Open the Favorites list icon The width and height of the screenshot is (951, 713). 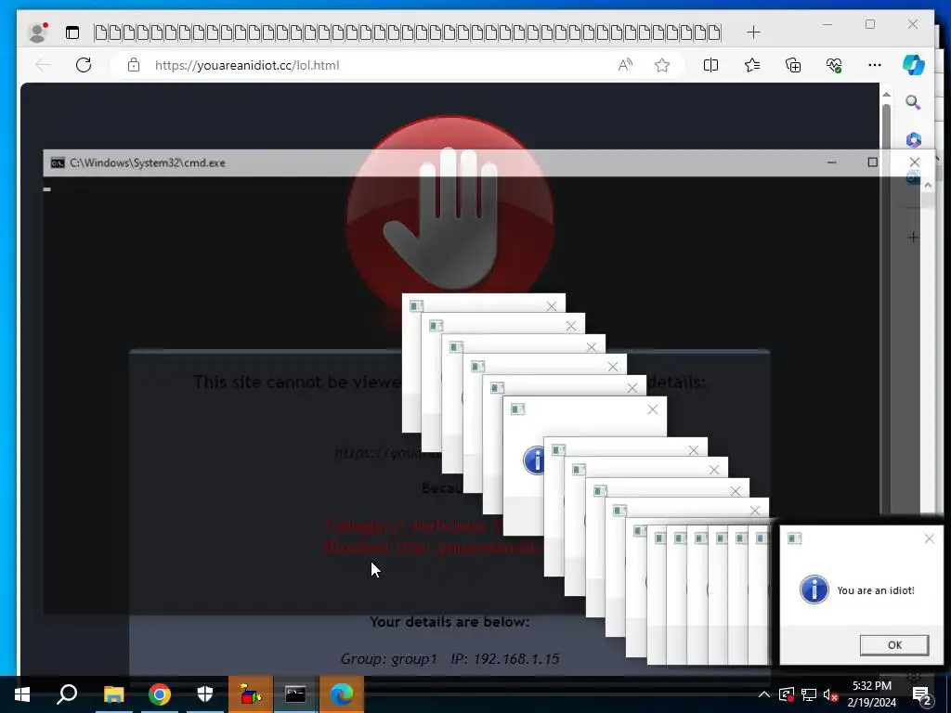click(752, 65)
